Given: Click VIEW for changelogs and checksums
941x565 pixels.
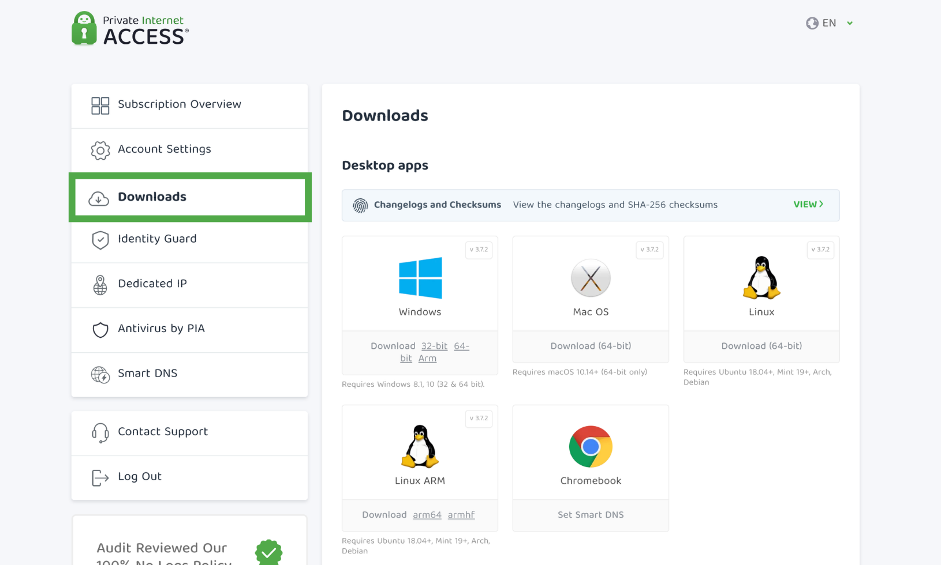Looking at the screenshot, I should 808,205.
